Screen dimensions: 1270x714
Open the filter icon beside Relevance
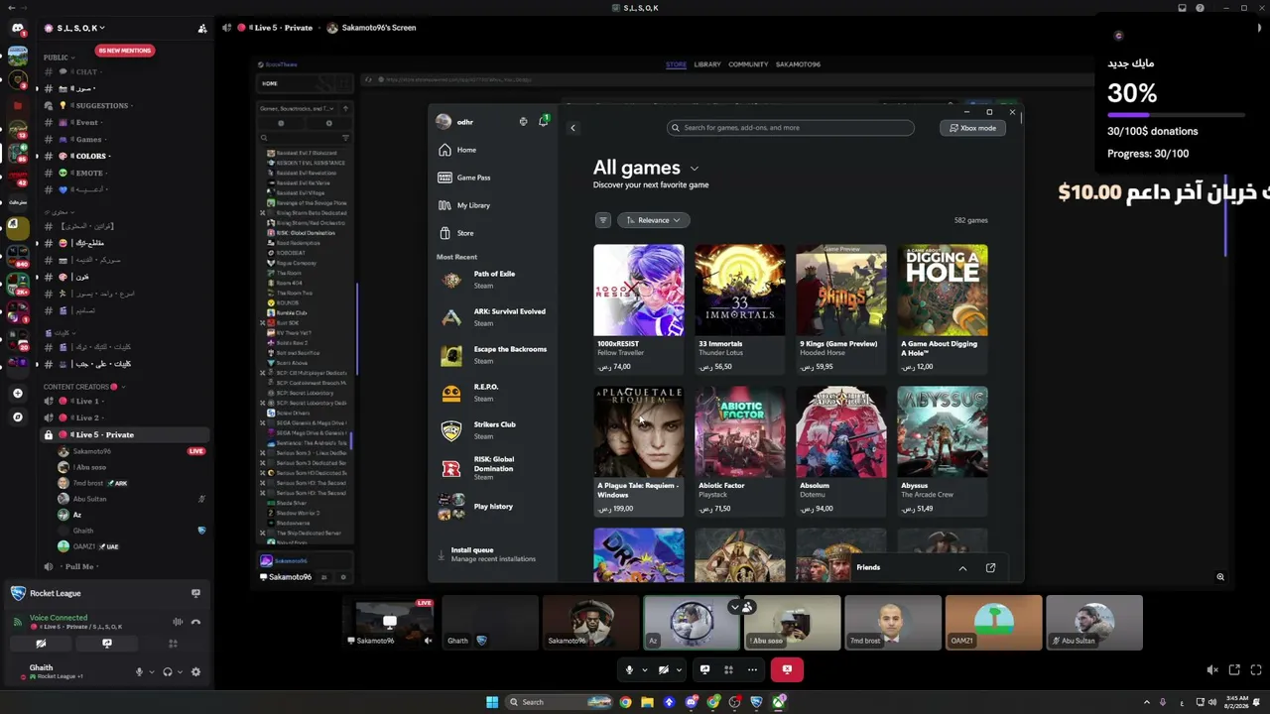(602, 220)
